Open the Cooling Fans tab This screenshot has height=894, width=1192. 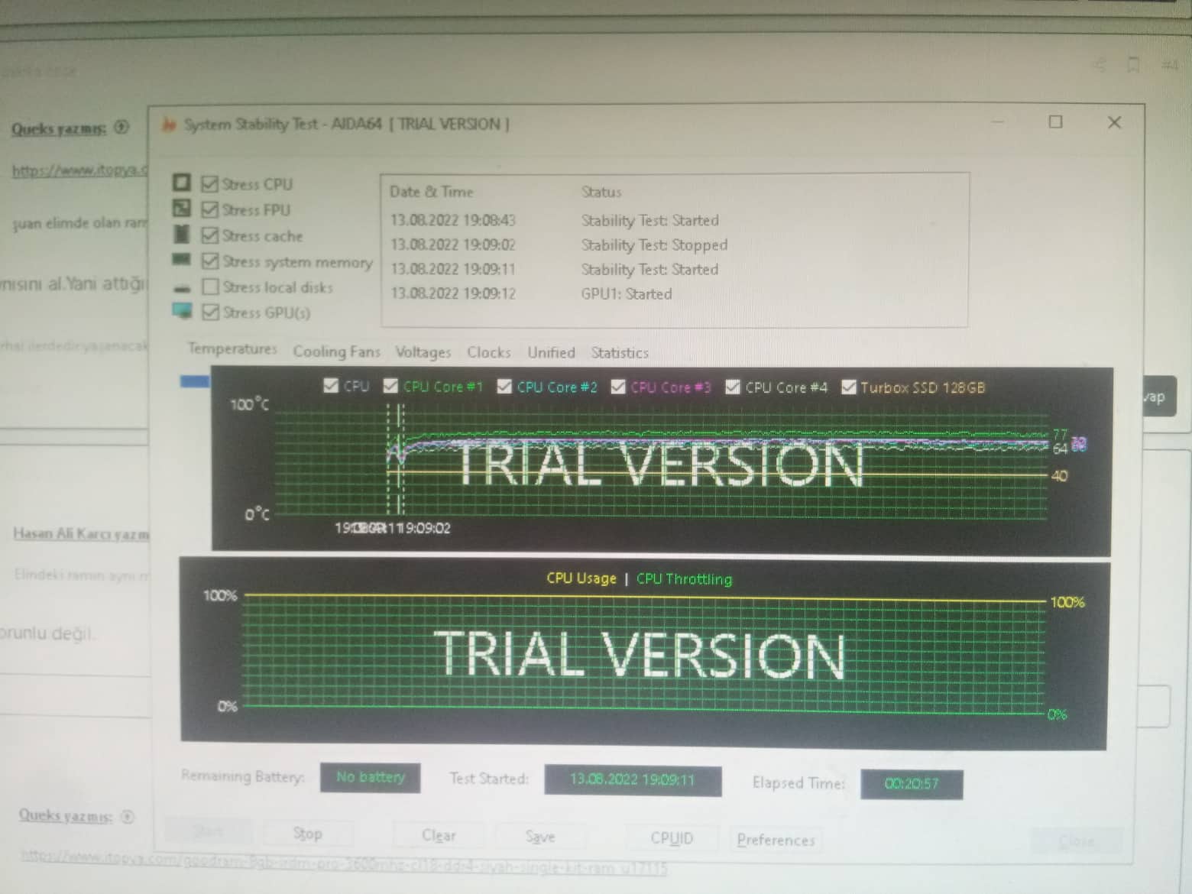[x=336, y=351]
